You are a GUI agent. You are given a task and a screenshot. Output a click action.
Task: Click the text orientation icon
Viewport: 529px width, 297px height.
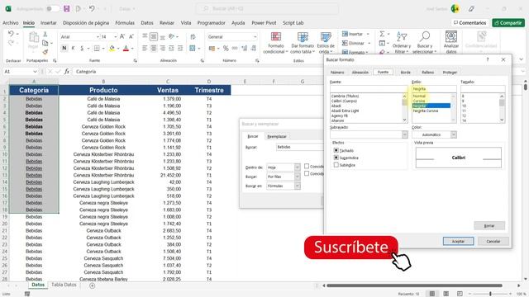tap(172, 36)
